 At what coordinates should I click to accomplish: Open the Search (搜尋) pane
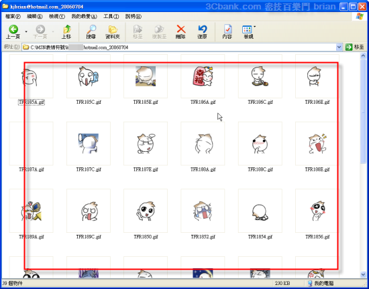[91, 32]
